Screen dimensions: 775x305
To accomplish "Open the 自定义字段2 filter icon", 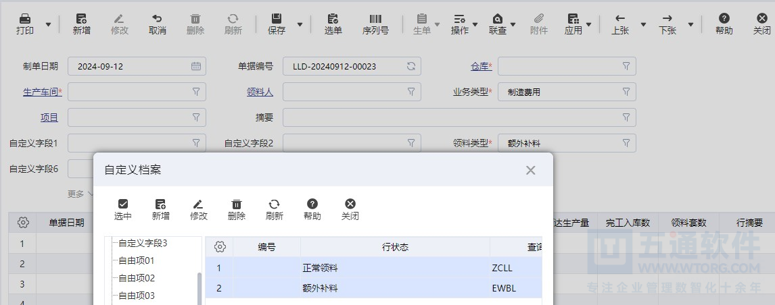I will pyautogui.click(x=410, y=143).
